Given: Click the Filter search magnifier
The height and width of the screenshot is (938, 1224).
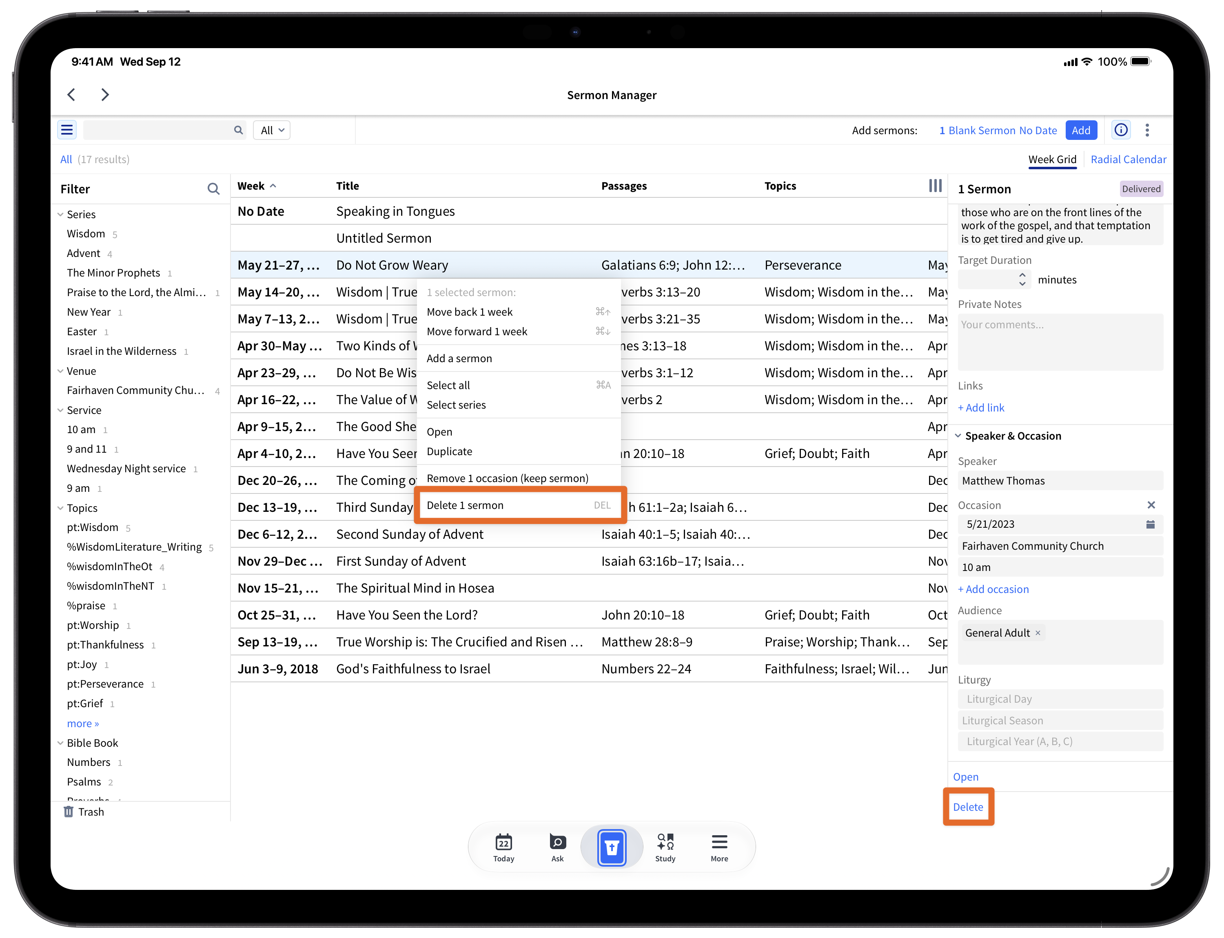Looking at the screenshot, I should (213, 189).
